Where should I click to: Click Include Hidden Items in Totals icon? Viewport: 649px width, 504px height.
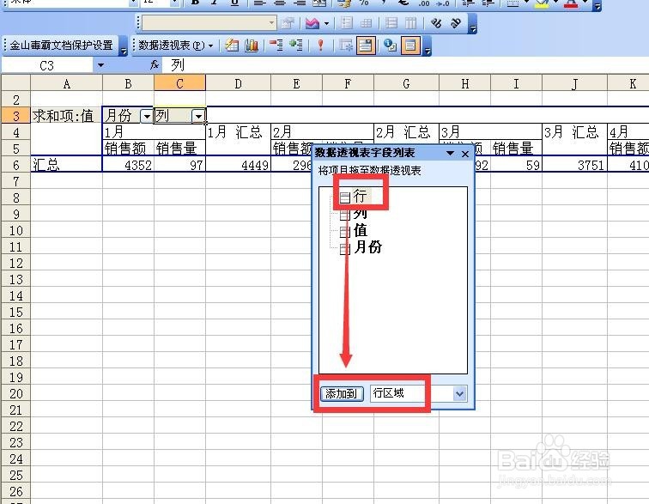(x=345, y=46)
